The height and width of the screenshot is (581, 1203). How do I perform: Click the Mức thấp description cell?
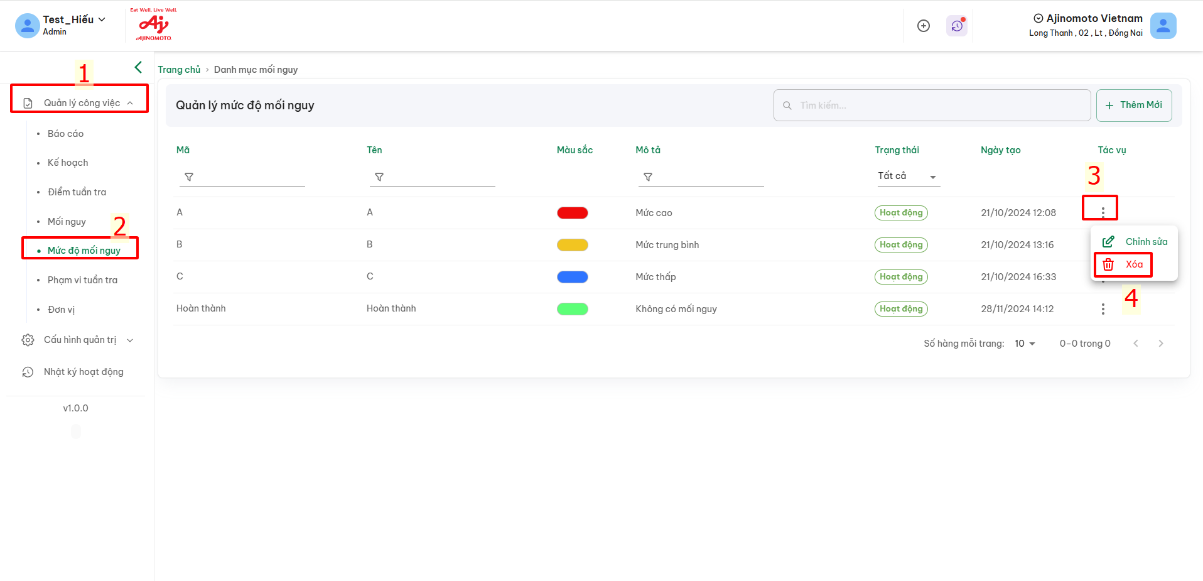coord(655,277)
